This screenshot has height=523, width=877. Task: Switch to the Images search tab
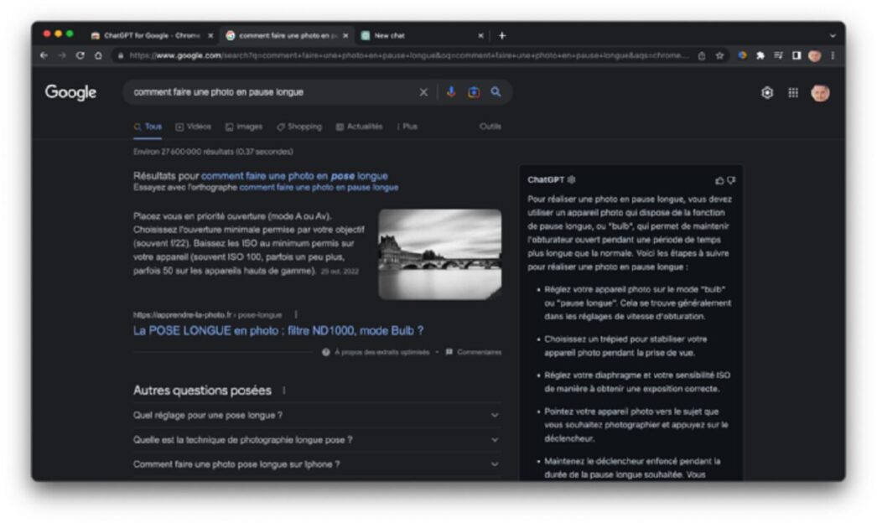coord(244,127)
